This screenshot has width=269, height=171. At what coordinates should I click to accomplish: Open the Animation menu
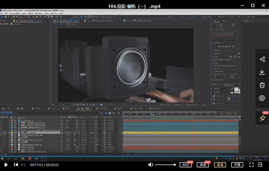(39, 13)
